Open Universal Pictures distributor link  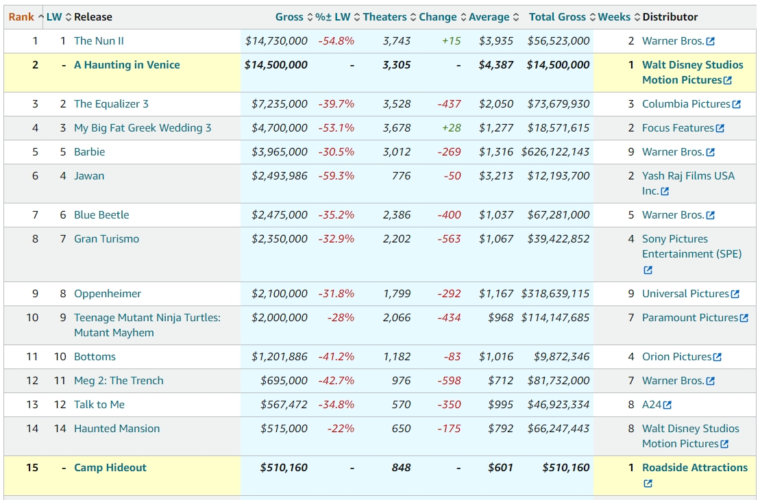686,294
